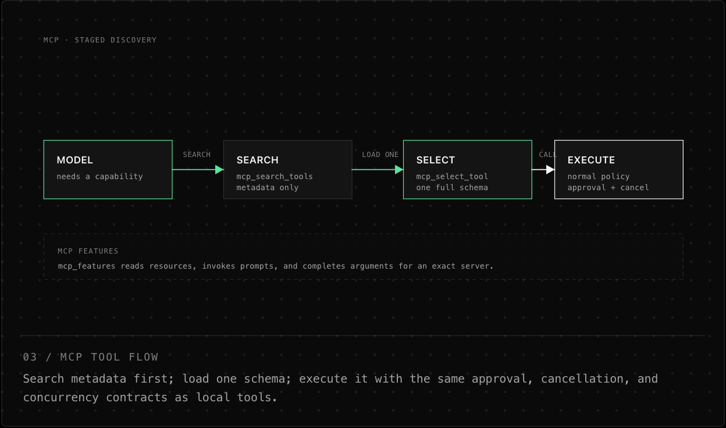Click SEARCH label above the first arrow

coord(197,155)
